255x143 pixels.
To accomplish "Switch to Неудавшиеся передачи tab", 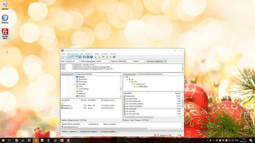I will point(89,131).
